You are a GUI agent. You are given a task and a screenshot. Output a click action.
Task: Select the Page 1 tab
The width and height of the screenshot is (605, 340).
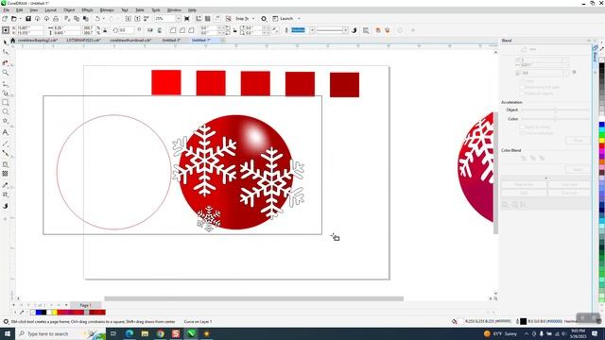[x=86, y=305]
